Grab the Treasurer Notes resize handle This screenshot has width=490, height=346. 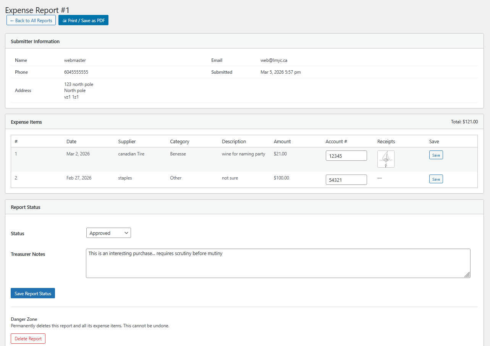[x=467, y=275]
